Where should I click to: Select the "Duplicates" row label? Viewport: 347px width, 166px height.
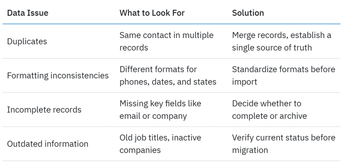click(27, 41)
